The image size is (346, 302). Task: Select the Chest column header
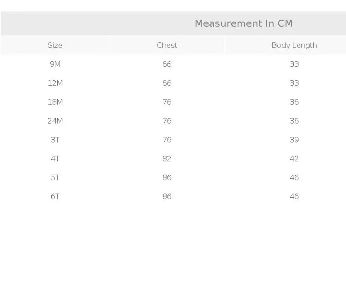click(x=167, y=45)
